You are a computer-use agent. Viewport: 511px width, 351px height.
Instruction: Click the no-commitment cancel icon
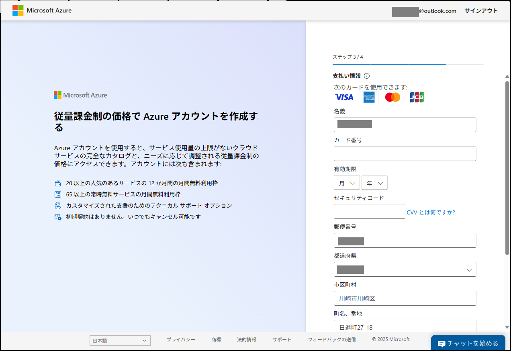[x=57, y=217]
